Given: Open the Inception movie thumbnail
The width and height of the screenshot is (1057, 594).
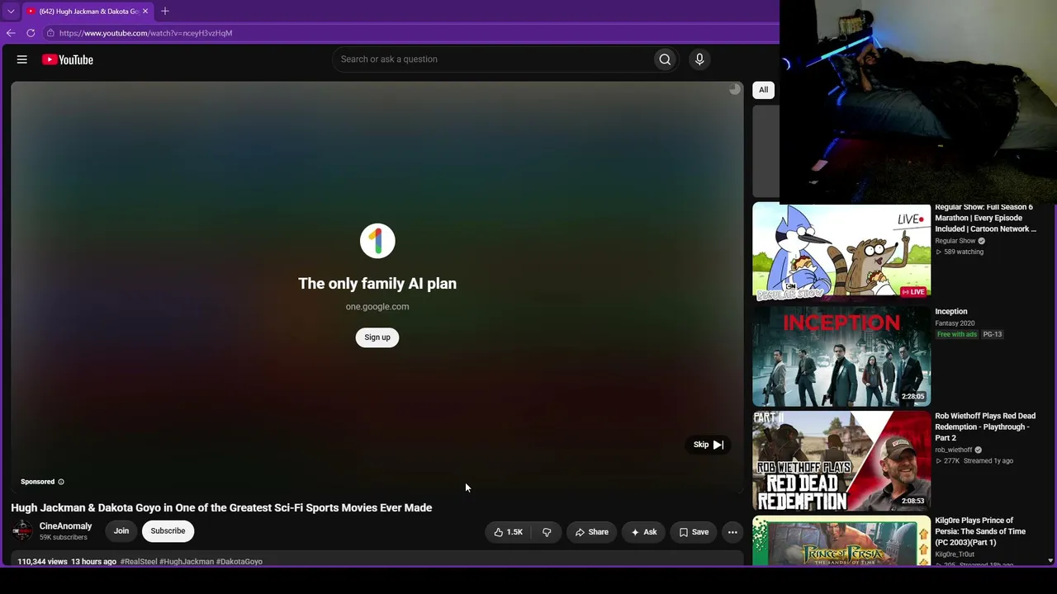Looking at the screenshot, I should (x=841, y=356).
